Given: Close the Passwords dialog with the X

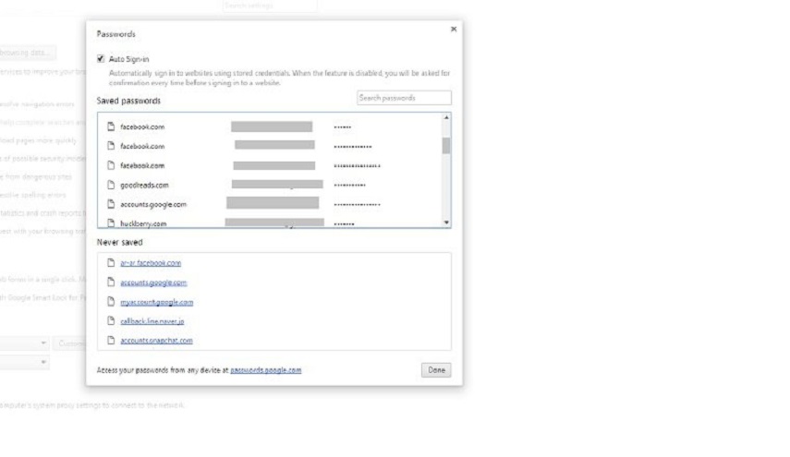Looking at the screenshot, I should coord(453,30).
